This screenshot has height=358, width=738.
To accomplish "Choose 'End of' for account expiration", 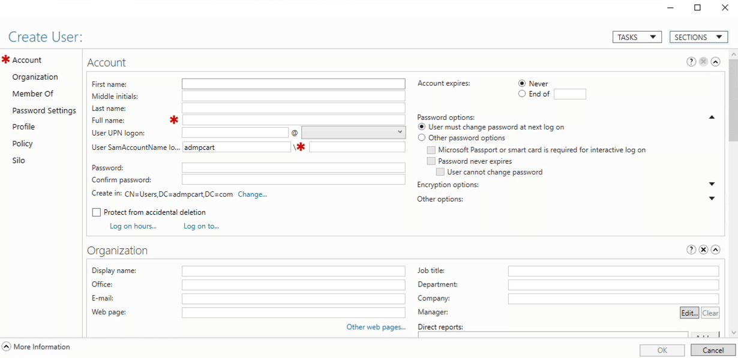I will [521, 93].
